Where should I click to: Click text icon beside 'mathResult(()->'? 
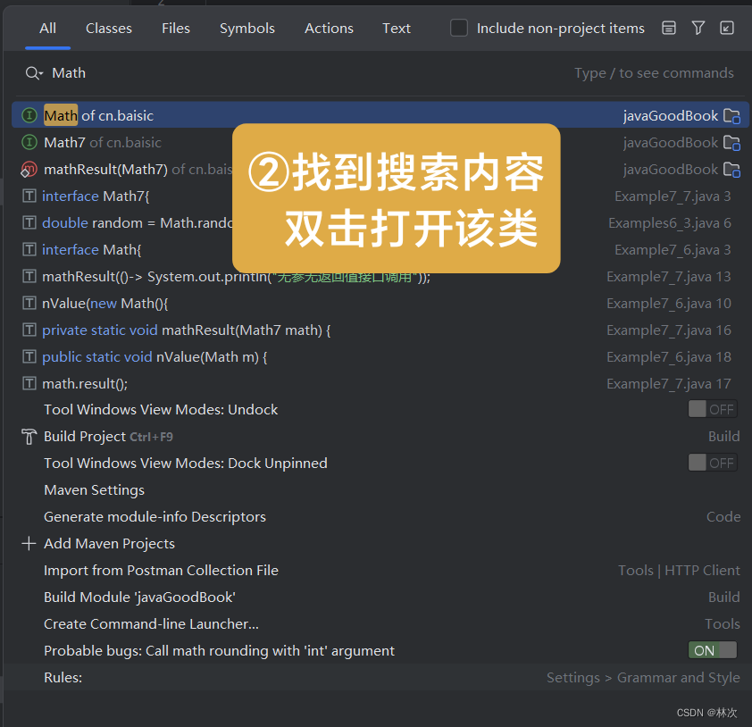(29, 276)
